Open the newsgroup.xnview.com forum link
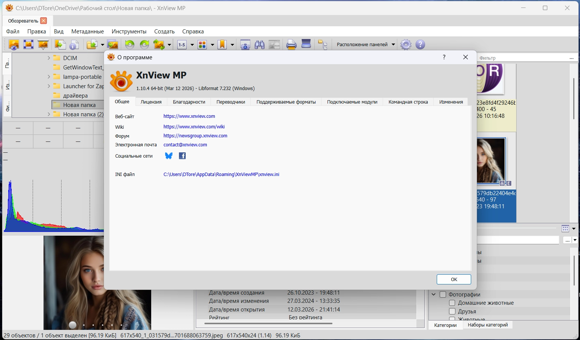Image resolution: width=580 pixels, height=340 pixels. pos(195,136)
